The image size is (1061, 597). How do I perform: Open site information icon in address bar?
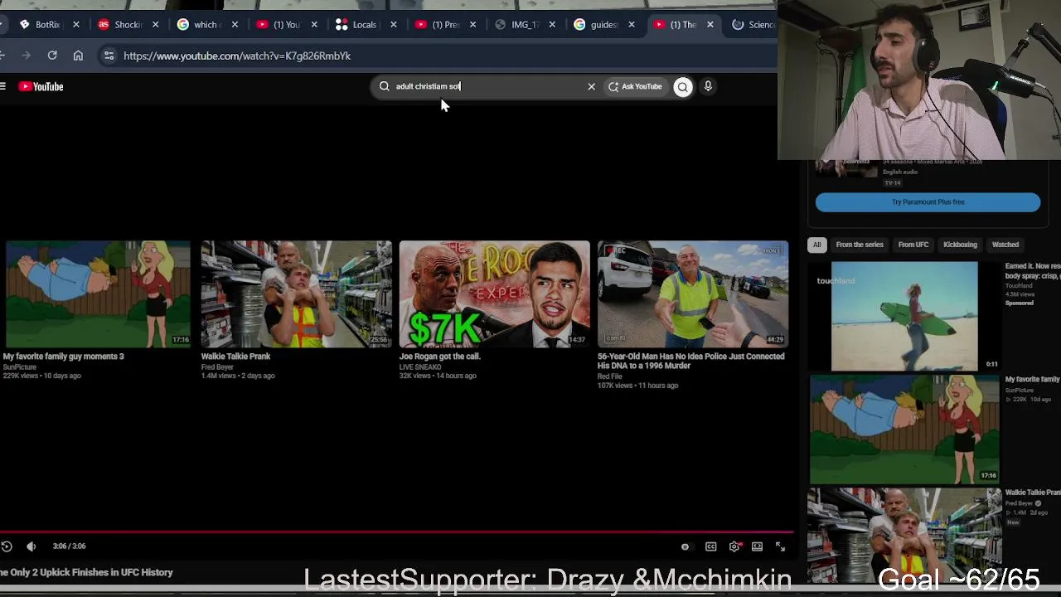tap(109, 56)
